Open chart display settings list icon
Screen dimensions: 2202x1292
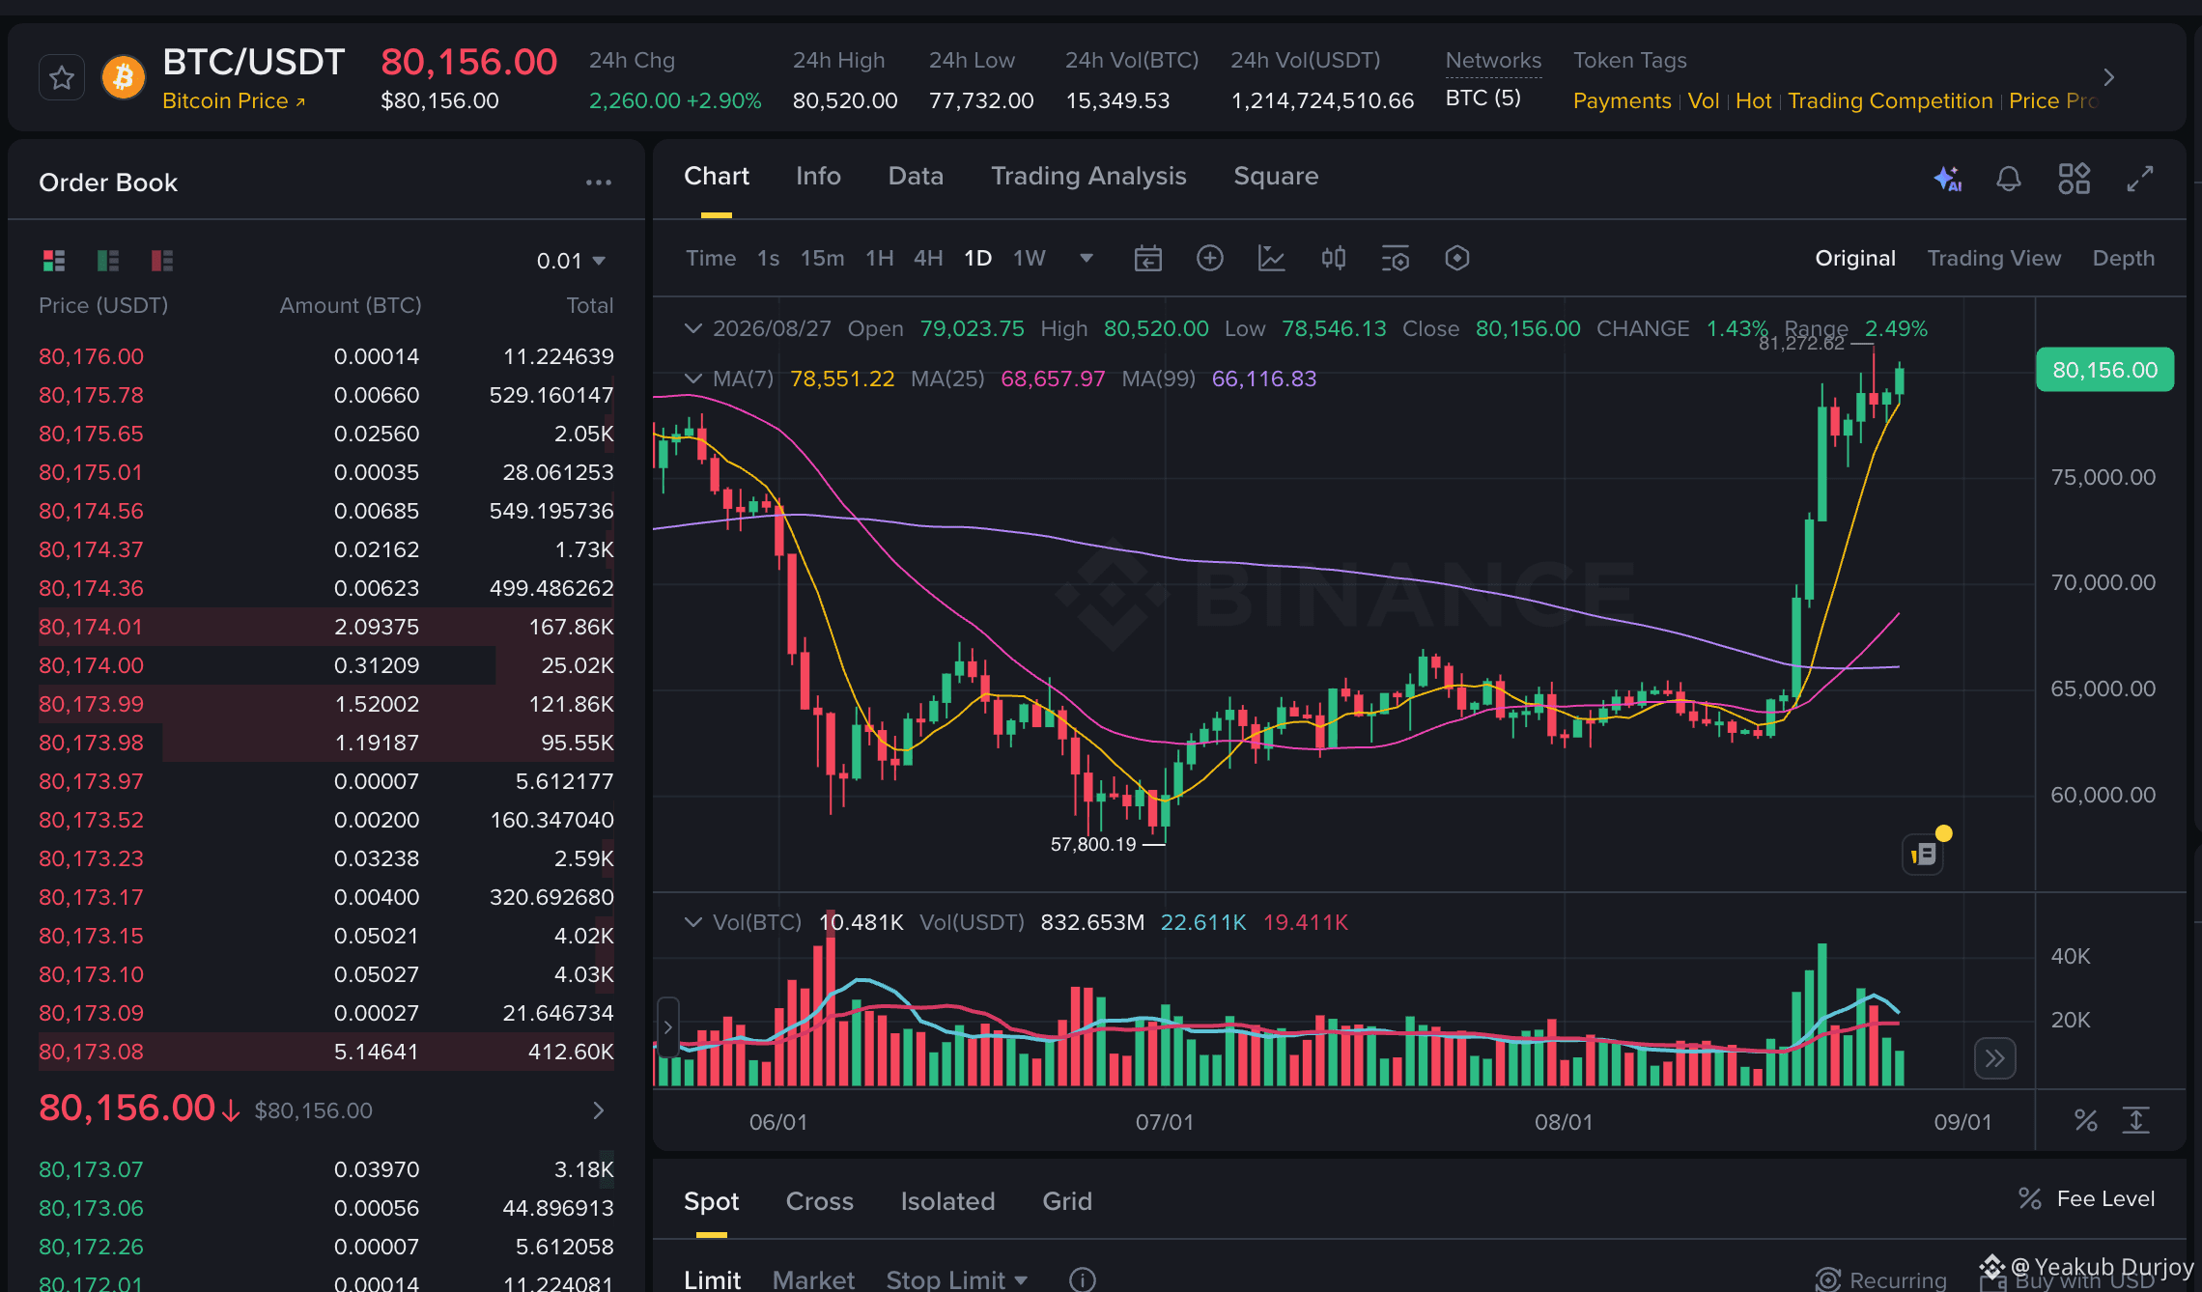coord(1396,258)
